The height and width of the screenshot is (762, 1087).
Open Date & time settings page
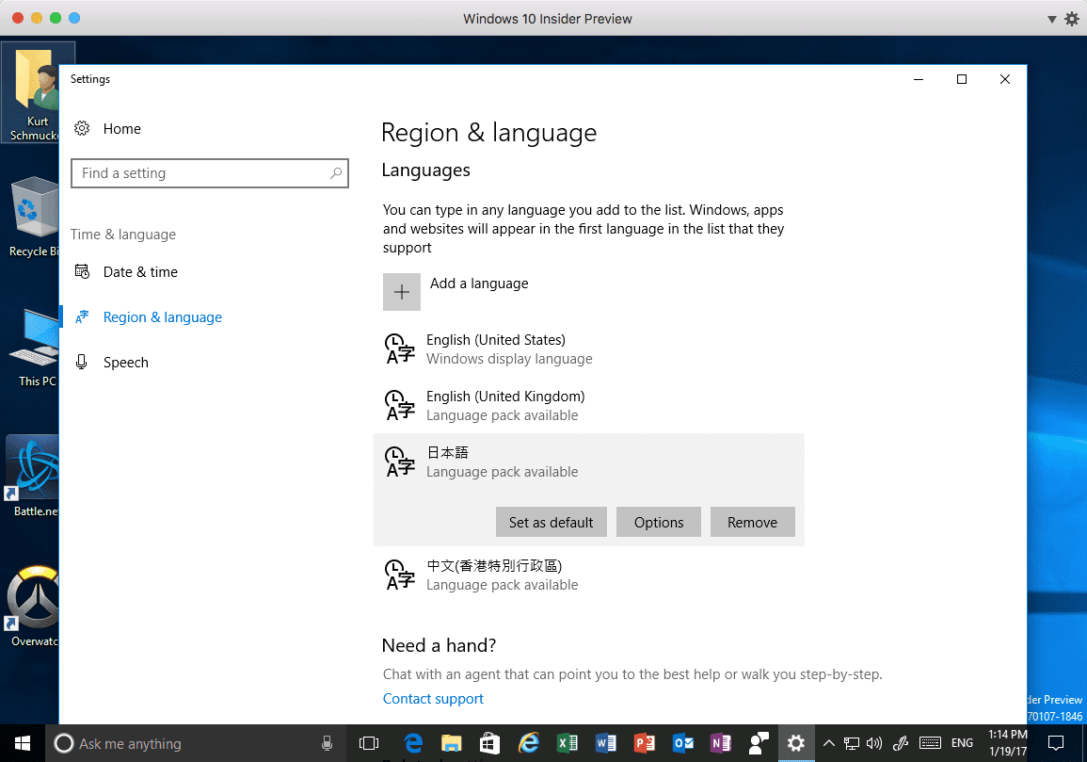click(x=140, y=272)
